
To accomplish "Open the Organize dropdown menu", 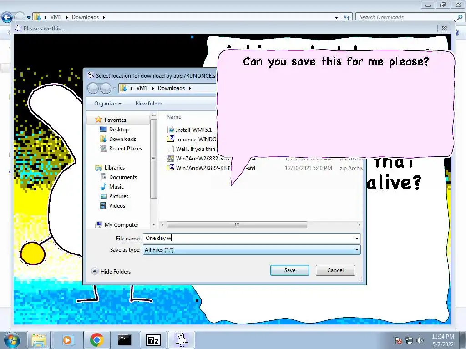I will pos(108,104).
